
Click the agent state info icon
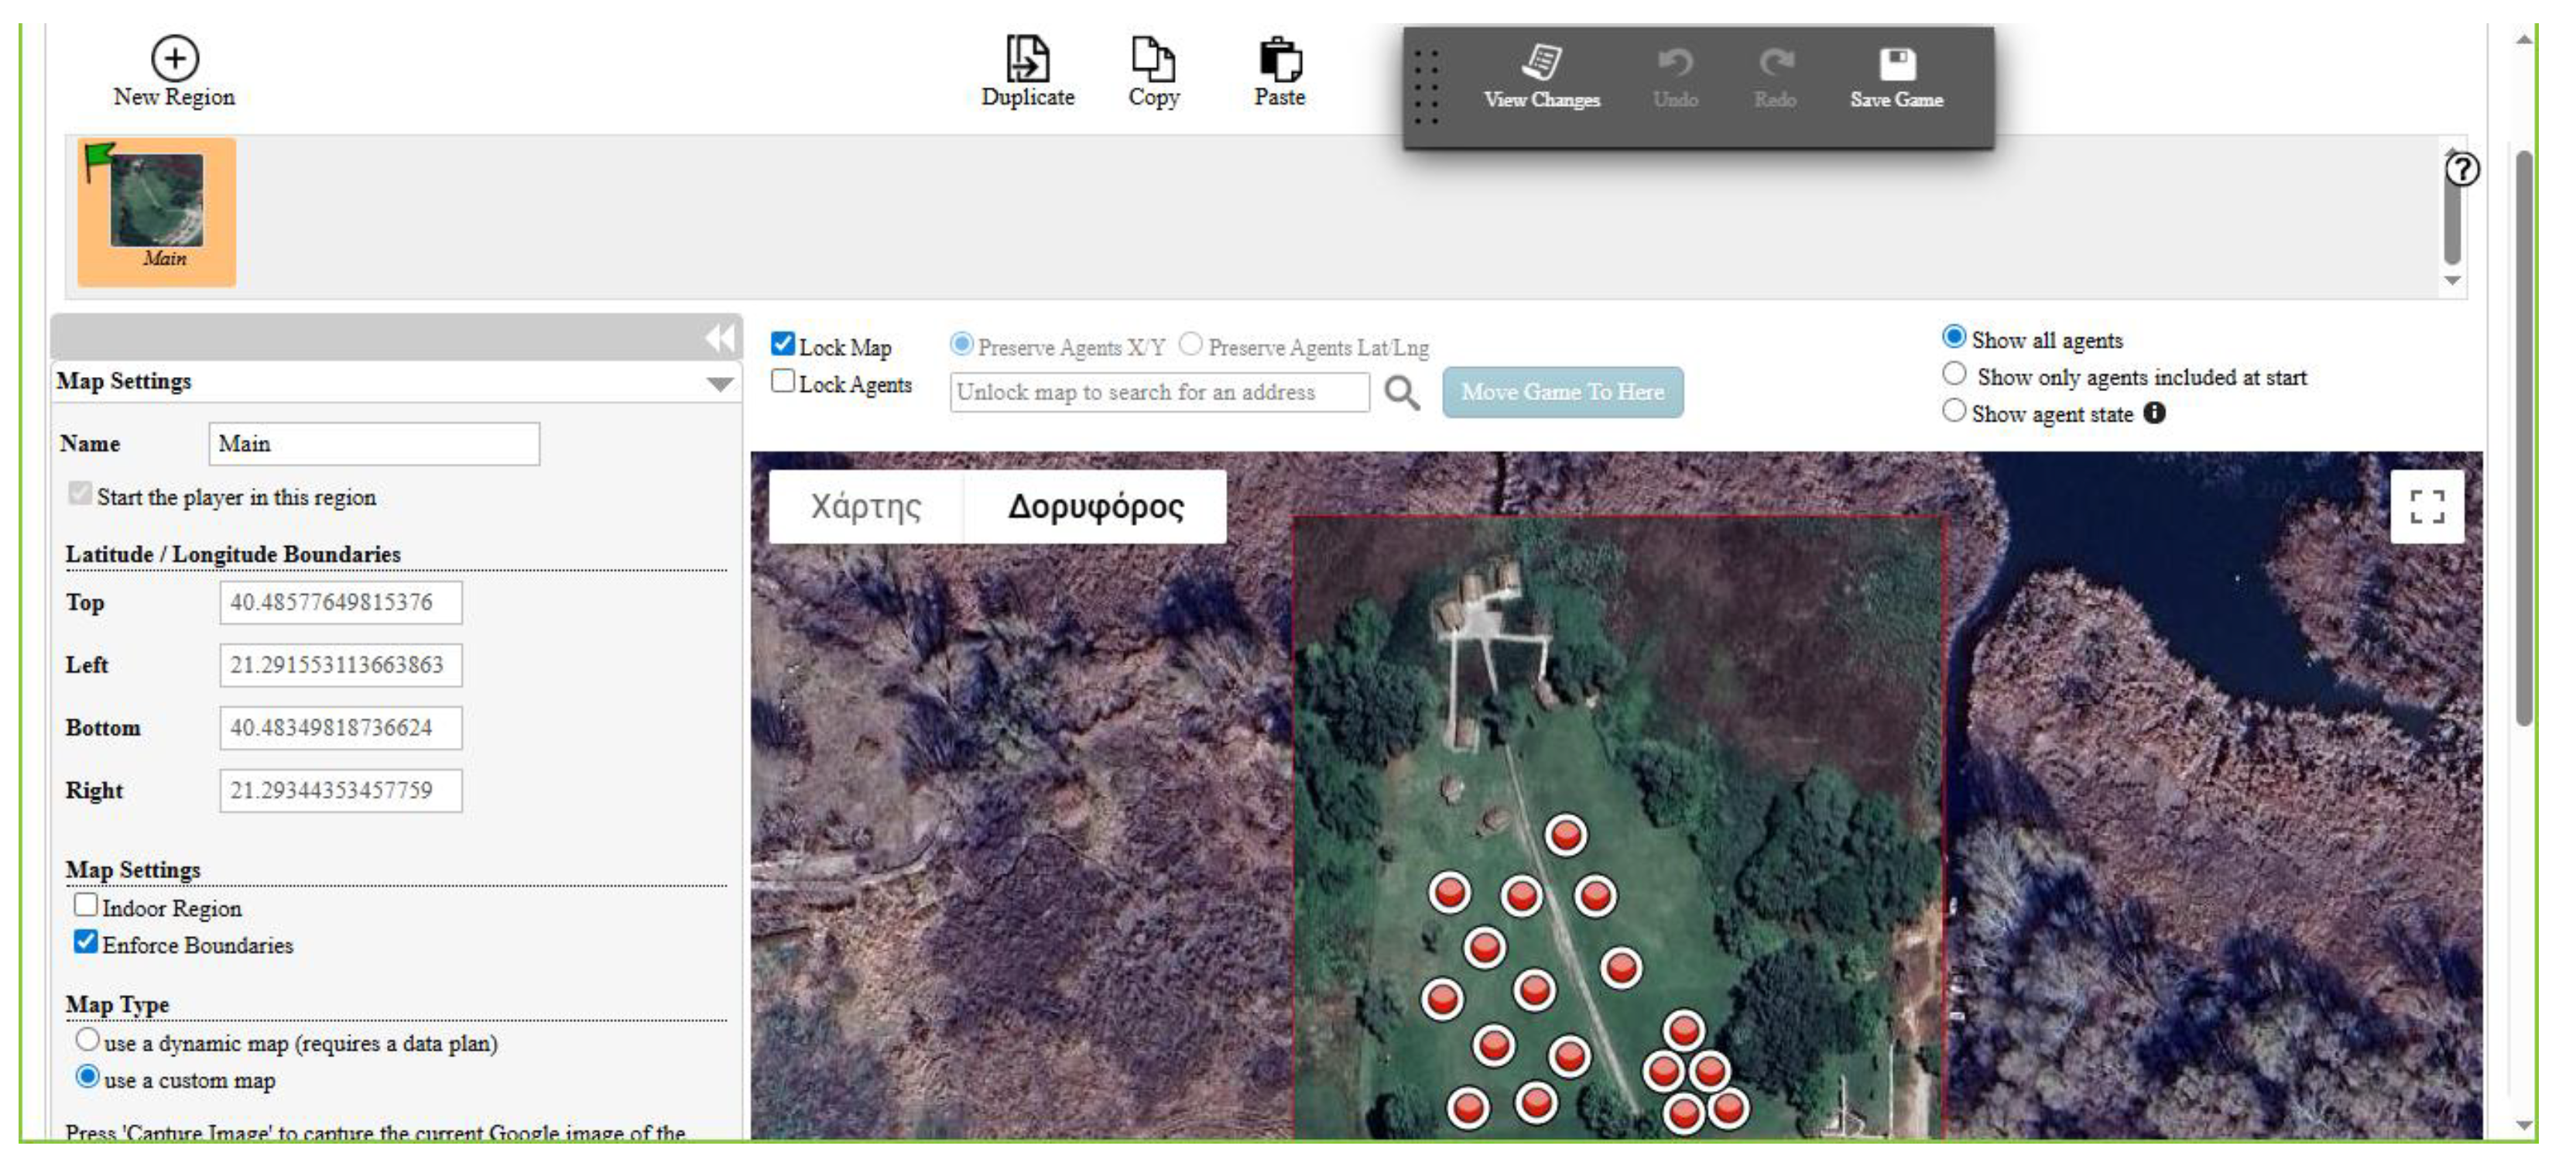coord(2155,413)
